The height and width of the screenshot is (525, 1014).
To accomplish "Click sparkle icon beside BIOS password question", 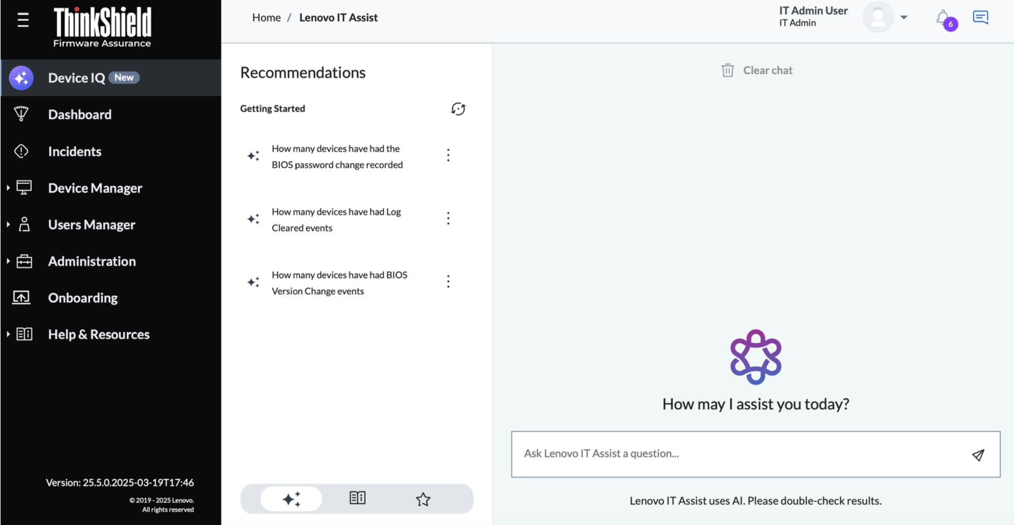I will pyautogui.click(x=253, y=155).
